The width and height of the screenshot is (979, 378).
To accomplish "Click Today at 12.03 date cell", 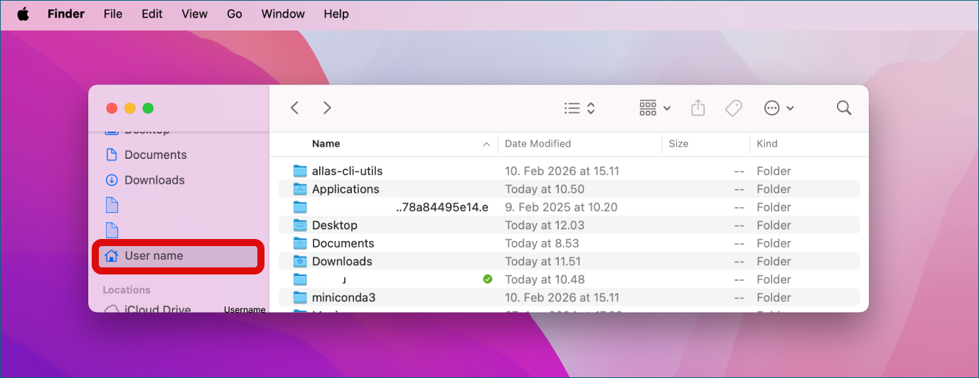I will pyautogui.click(x=545, y=226).
